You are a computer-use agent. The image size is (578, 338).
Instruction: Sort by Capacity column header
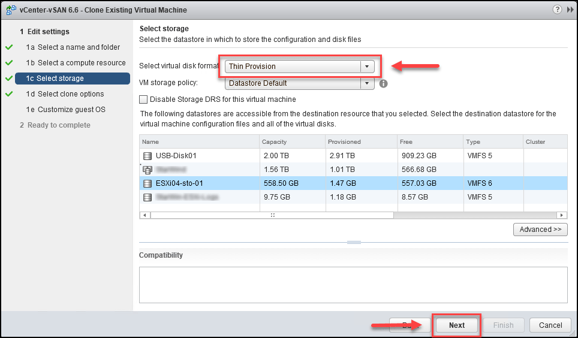pos(293,142)
